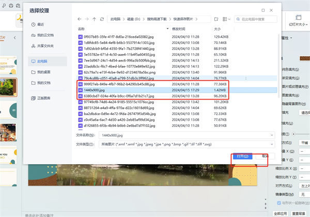The image size is (310, 217).
Task: Click the file list vertical scrollbar
Action: (x=279, y=66)
